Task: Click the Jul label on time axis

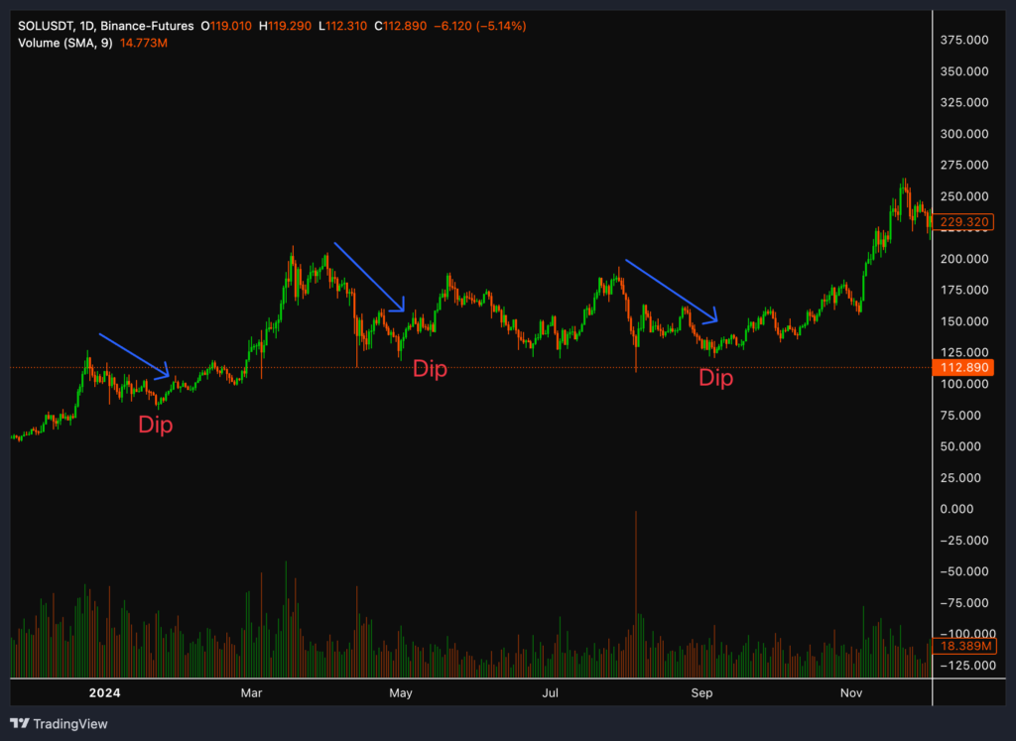Action: [550, 692]
